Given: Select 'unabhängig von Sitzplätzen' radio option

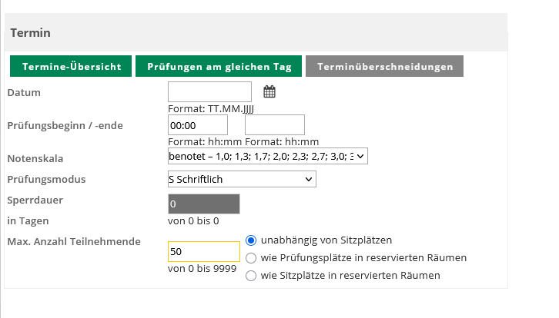Looking at the screenshot, I should (251, 240).
